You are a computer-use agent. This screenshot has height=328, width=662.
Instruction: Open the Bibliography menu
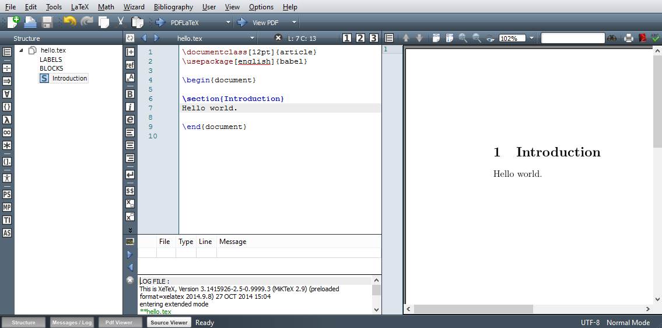173,7
